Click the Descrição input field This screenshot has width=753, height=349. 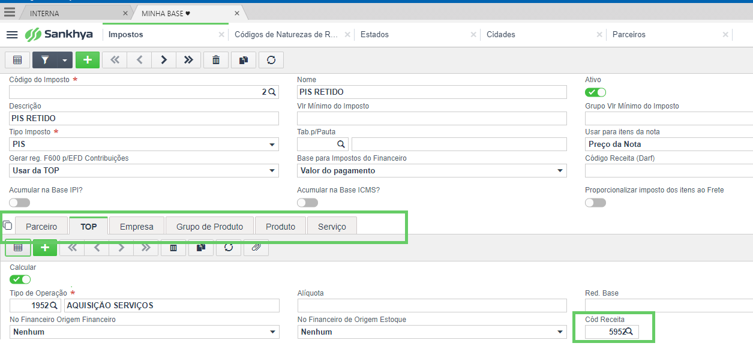point(144,118)
